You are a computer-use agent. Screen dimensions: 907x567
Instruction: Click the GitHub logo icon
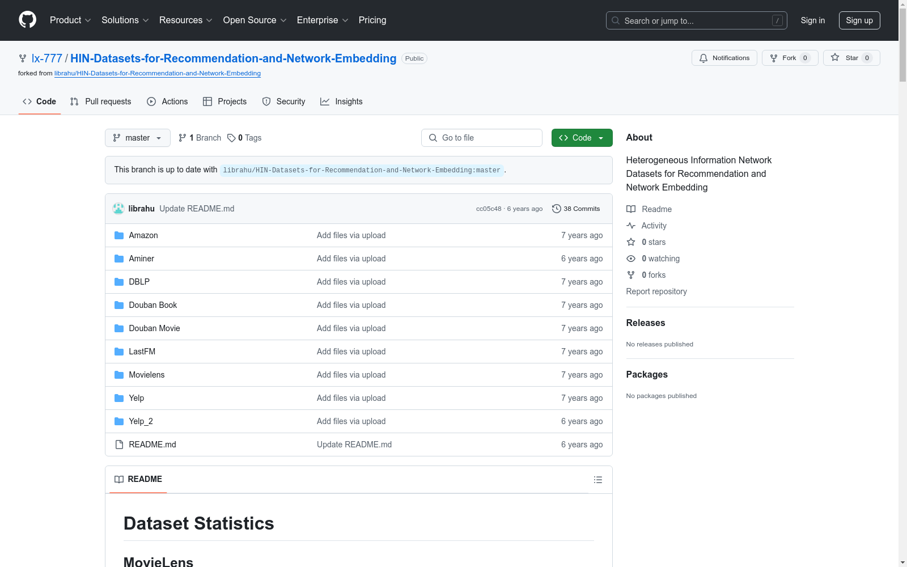[x=27, y=20]
